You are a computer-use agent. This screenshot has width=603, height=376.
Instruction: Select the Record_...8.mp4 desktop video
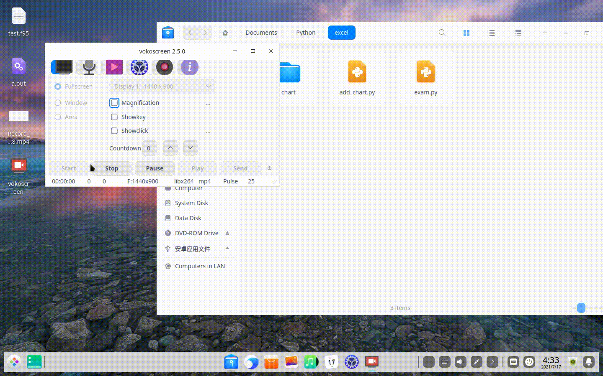tap(18, 127)
